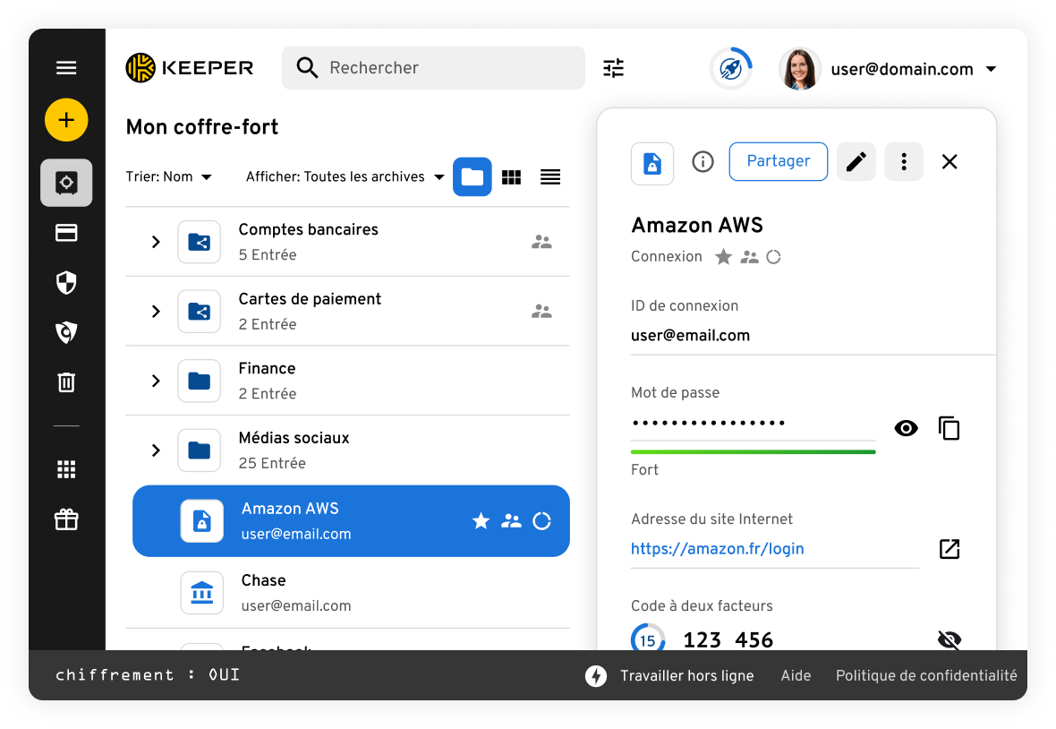Click the rocket onboarding progress icon
Screen dimensions: 1056x729
(731, 68)
